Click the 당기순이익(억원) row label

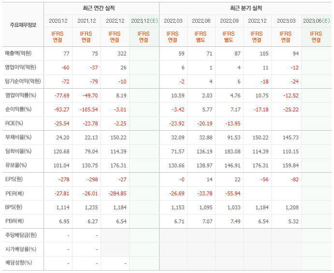(x=23, y=81)
